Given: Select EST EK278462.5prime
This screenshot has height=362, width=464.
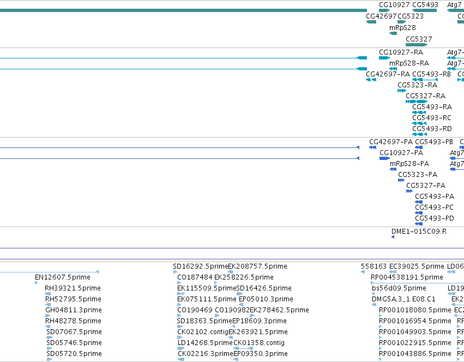Looking at the screenshot, I should [252, 316].
